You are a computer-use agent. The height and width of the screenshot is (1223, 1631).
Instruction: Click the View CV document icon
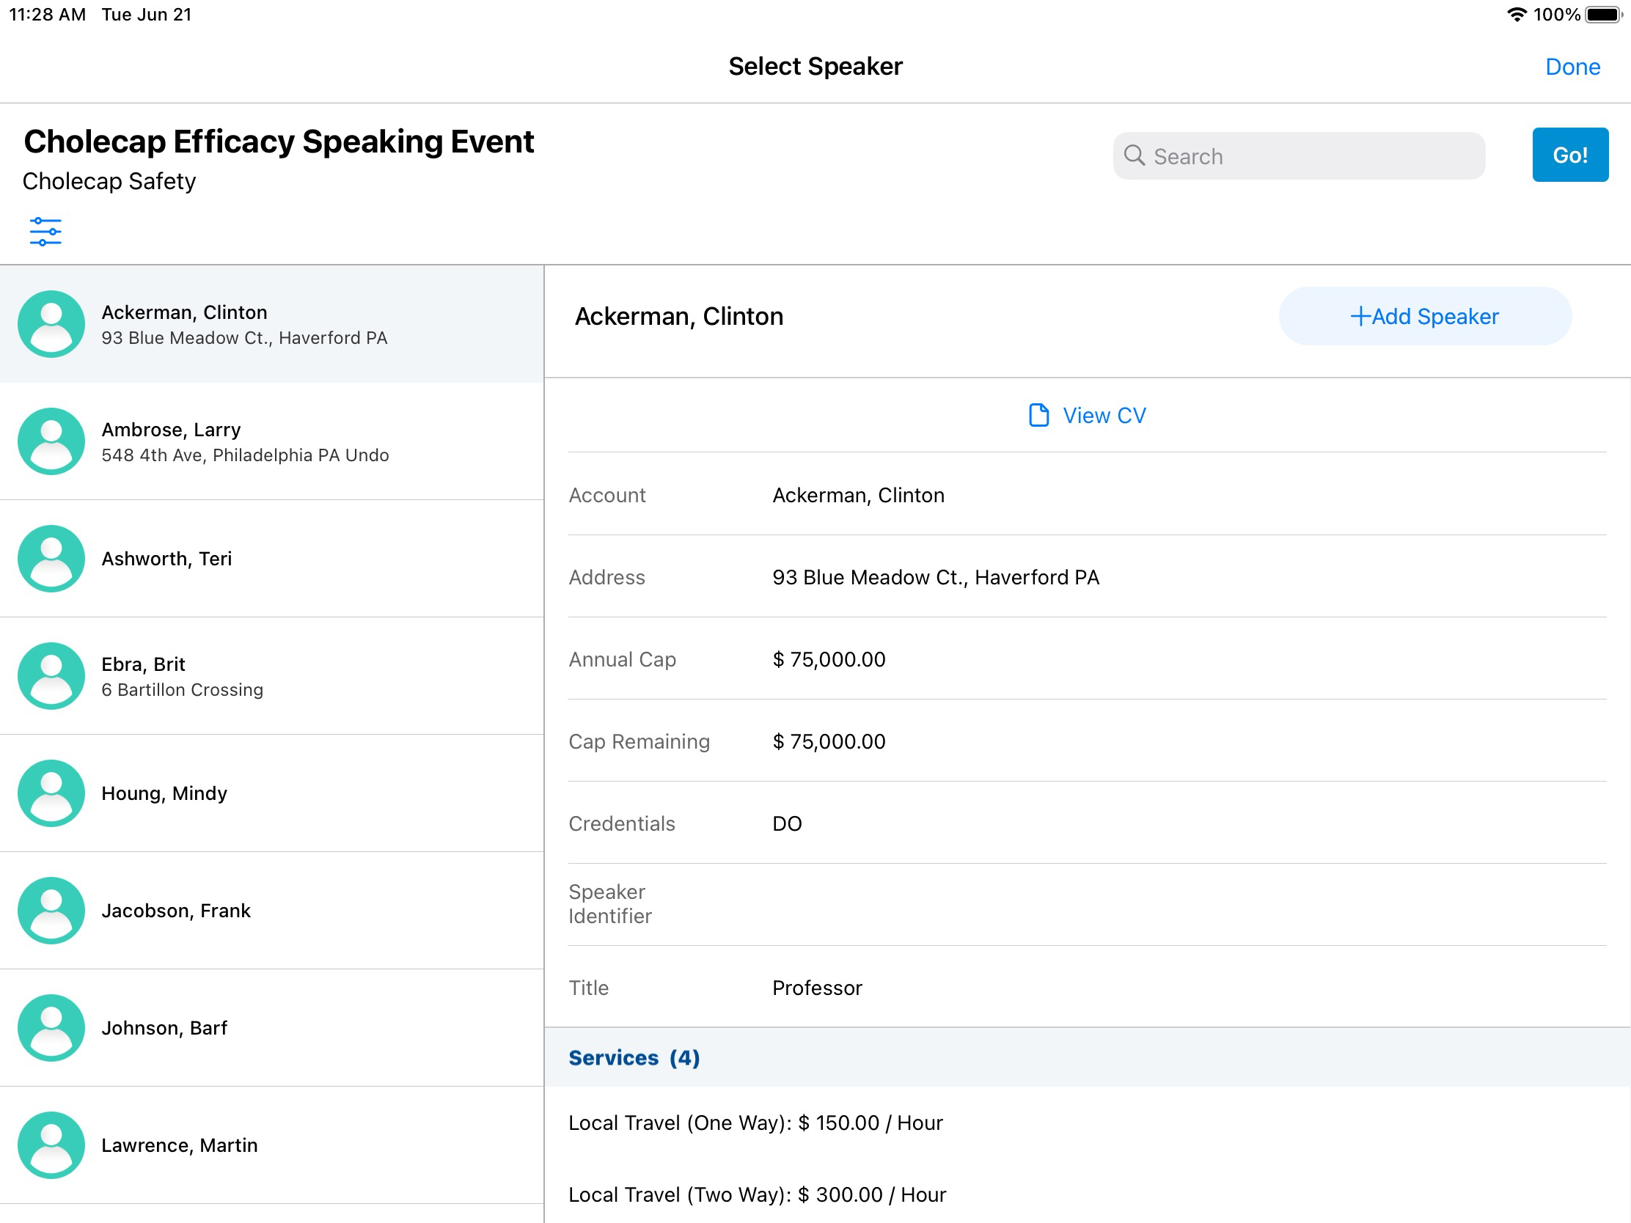(1038, 415)
